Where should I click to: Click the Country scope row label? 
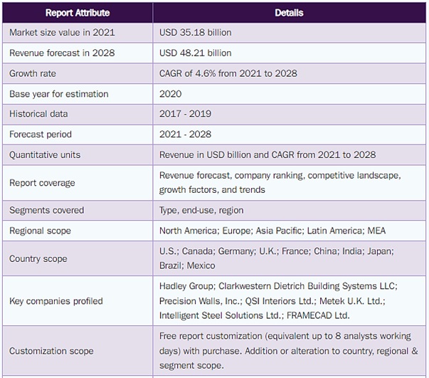click(38, 258)
